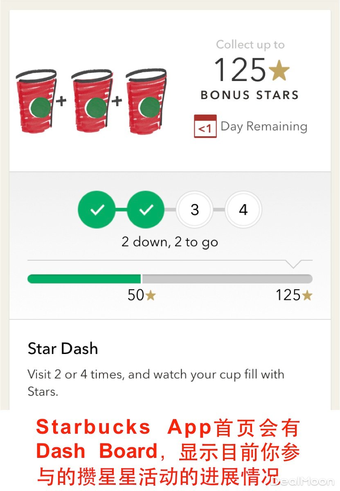Tap the second green checkmark step circle

pos(146,210)
